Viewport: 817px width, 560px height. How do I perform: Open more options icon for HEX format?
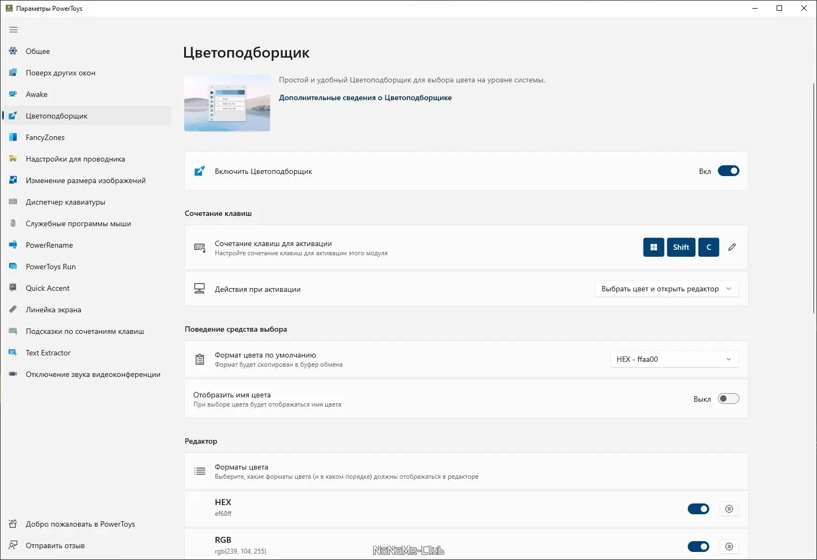pos(729,509)
